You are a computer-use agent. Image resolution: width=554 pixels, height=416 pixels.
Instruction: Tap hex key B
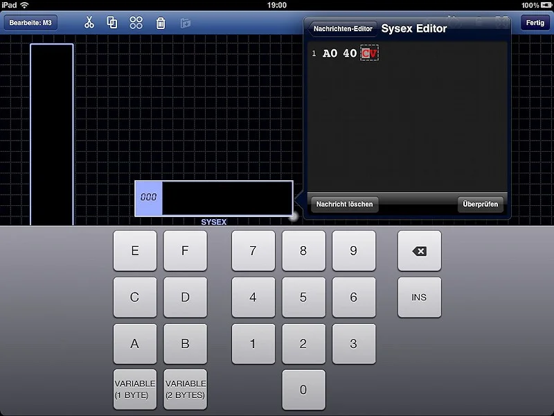(185, 343)
